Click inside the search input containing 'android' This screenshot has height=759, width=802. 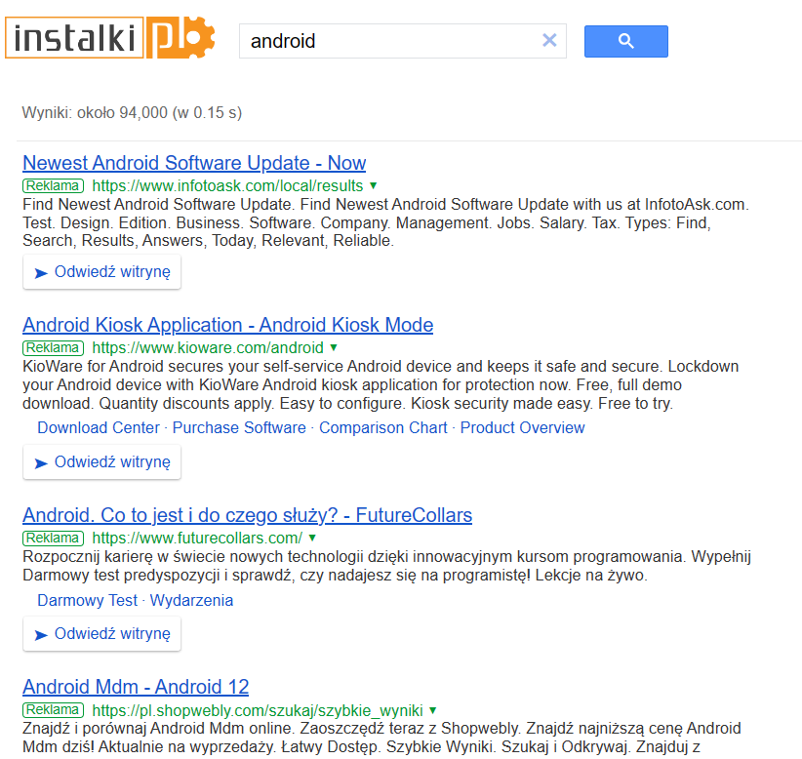(390, 41)
